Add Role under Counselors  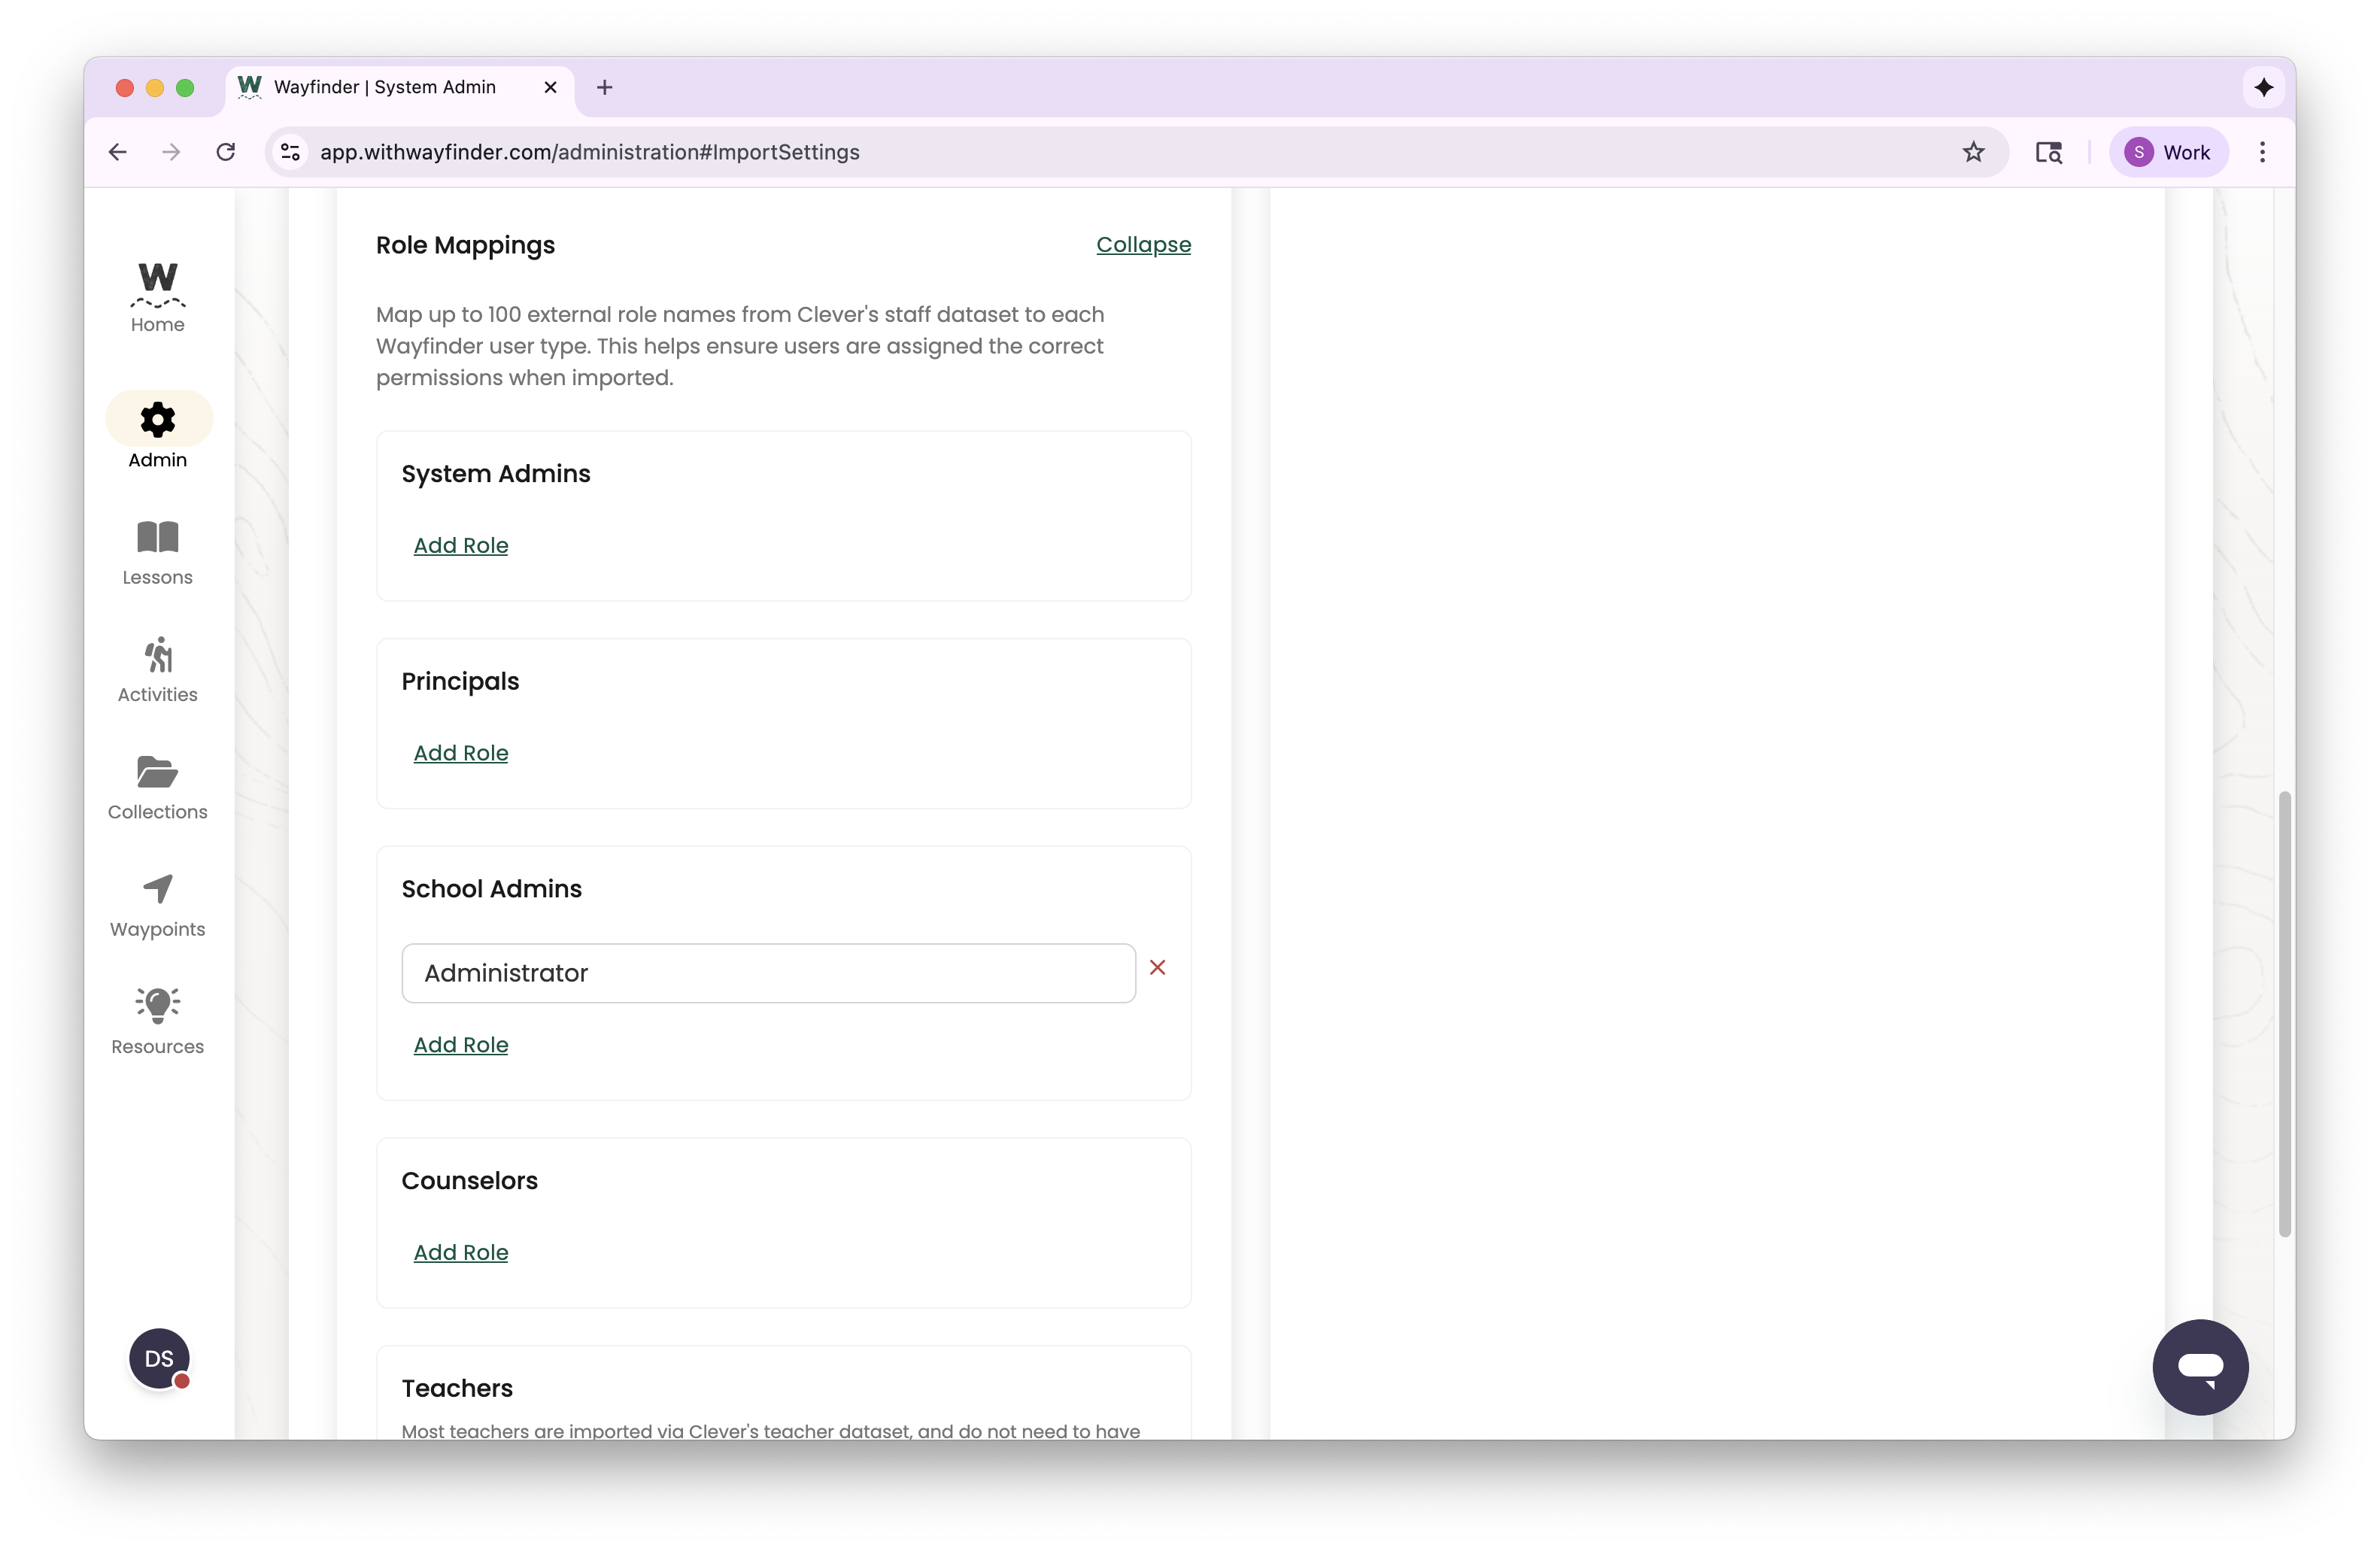coord(460,1253)
